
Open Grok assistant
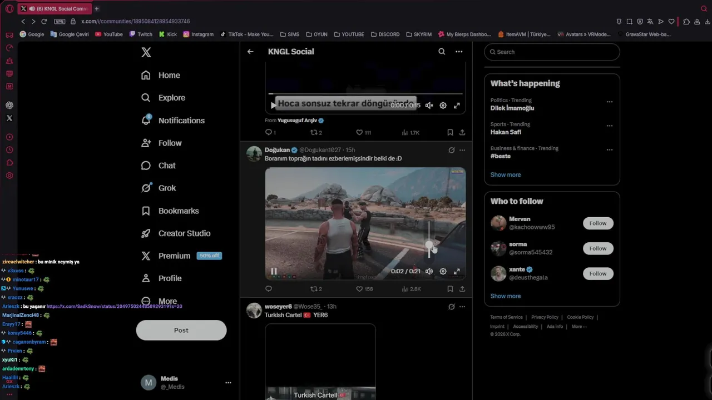click(159, 188)
